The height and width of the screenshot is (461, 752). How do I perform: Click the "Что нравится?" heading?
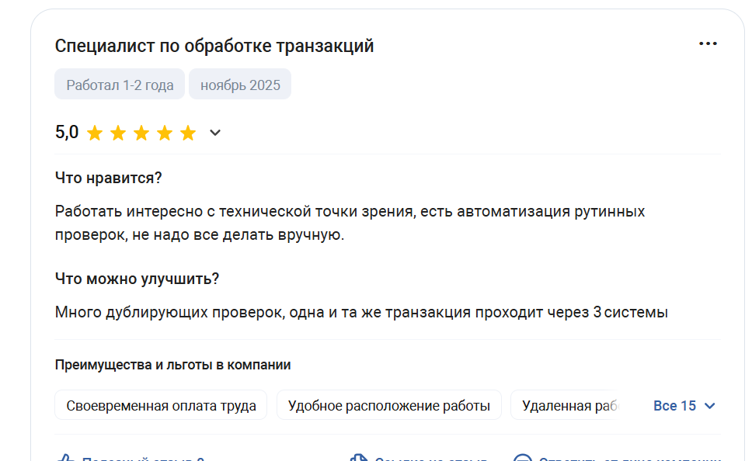(108, 178)
